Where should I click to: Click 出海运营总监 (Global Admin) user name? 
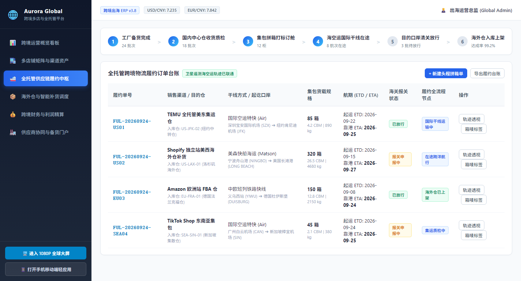pos(481,10)
